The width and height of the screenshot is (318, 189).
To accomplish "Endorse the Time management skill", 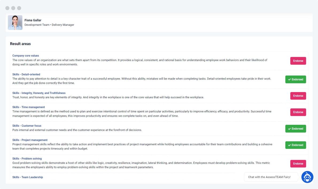I will [x=298, y=112].
